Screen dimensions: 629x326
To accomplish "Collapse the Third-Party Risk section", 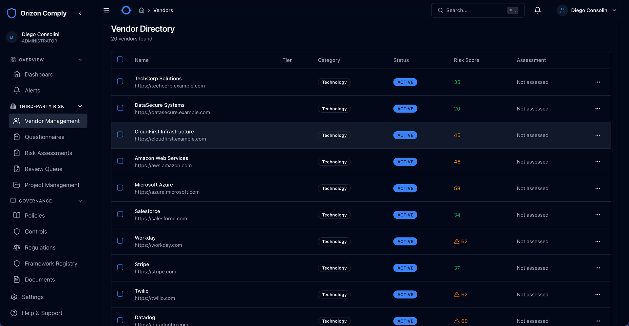I will [80, 106].
